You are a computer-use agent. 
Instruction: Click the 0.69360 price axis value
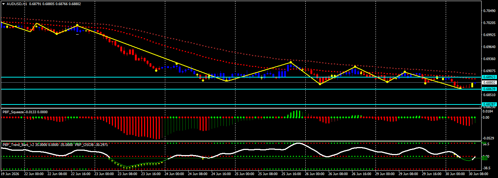(489, 59)
